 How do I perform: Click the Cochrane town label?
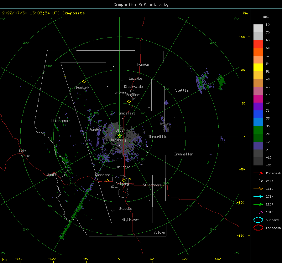pos(102,175)
